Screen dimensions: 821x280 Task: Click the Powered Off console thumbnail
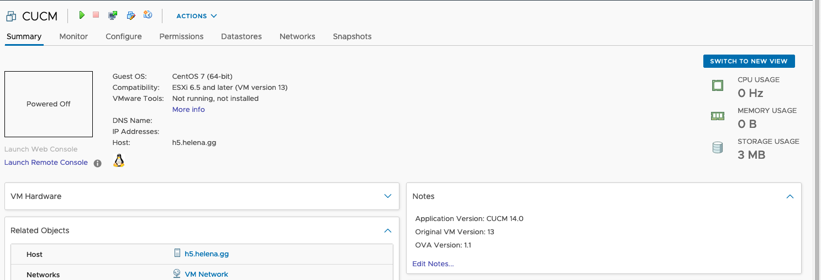coord(49,104)
